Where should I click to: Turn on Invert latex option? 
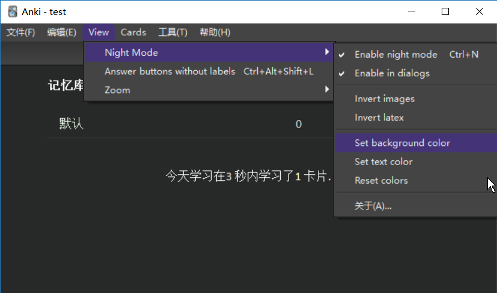pos(379,118)
